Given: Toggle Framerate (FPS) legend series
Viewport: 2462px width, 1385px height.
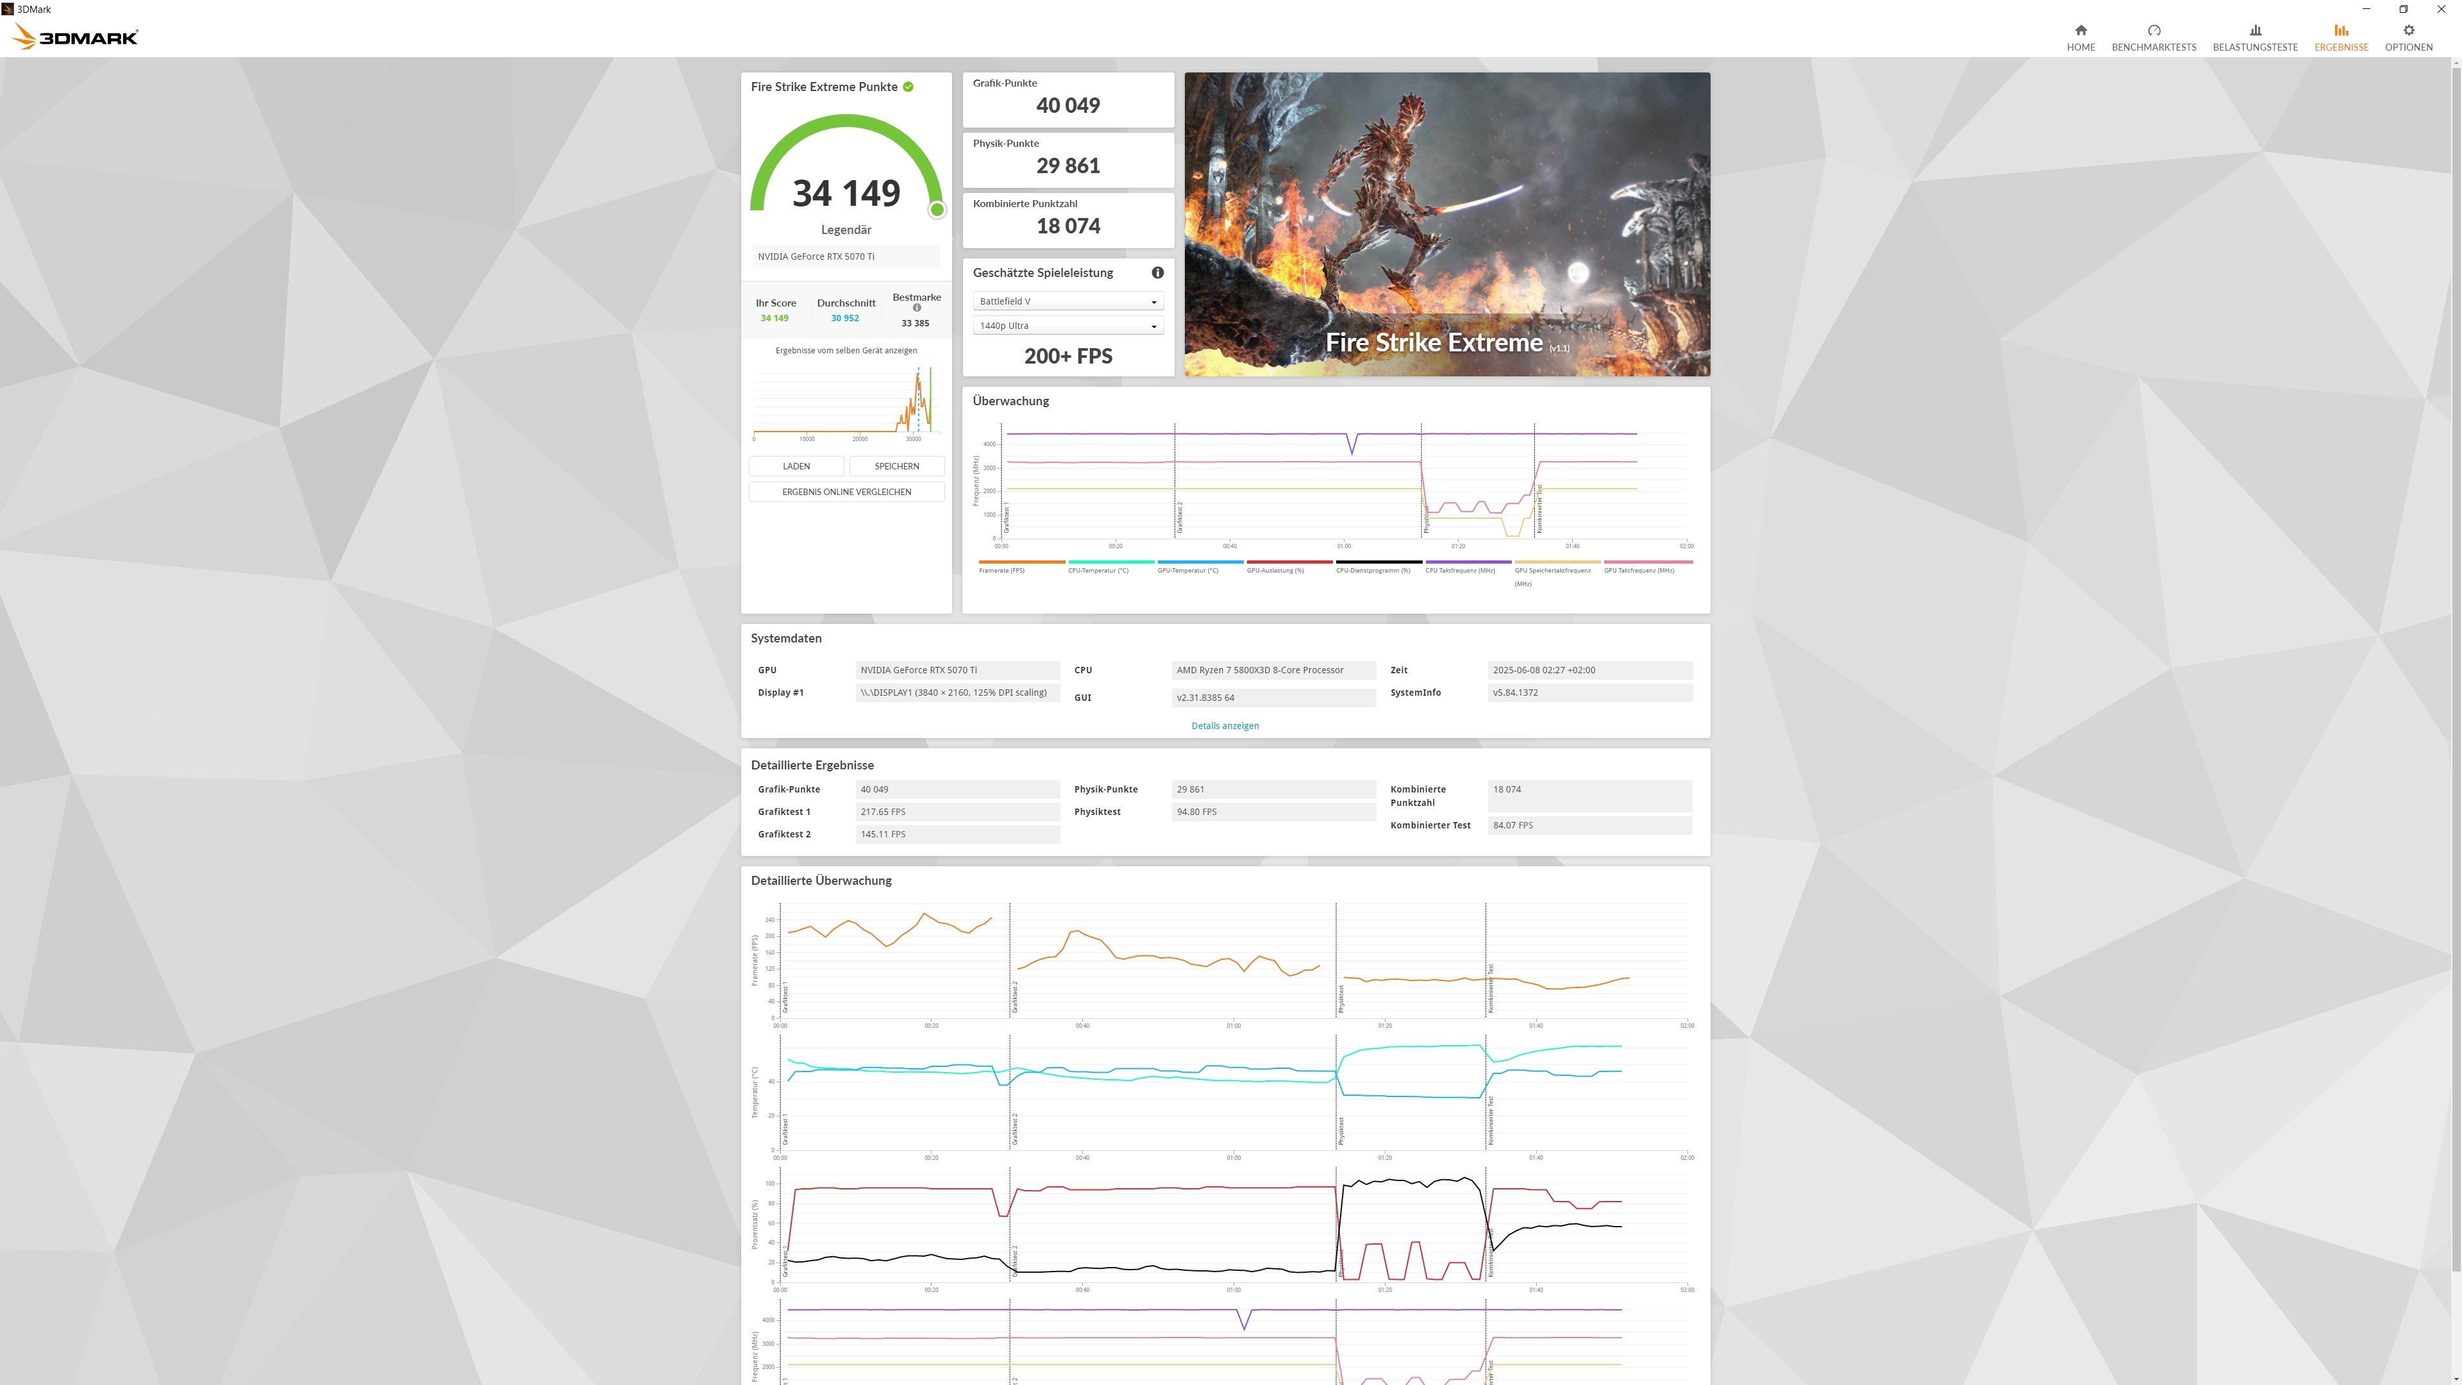Looking at the screenshot, I should point(1001,571).
